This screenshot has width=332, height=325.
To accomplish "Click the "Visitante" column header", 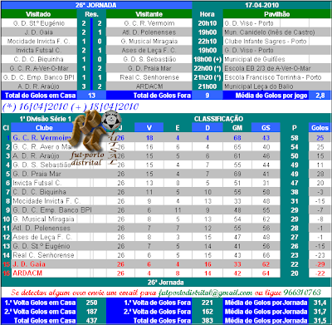I will (x=149, y=14).
